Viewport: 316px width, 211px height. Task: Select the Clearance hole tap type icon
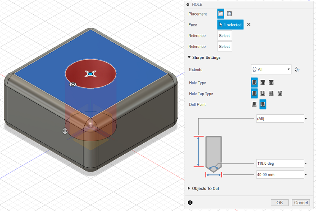pyautogui.click(x=262, y=93)
